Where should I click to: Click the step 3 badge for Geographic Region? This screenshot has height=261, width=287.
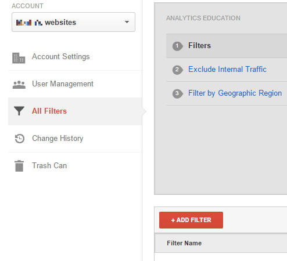click(177, 93)
